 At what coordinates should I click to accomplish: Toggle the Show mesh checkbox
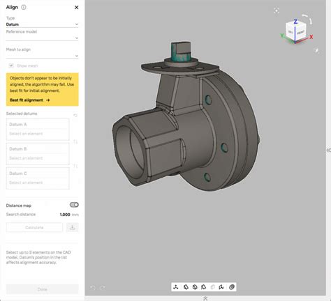[x=11, y=65]
